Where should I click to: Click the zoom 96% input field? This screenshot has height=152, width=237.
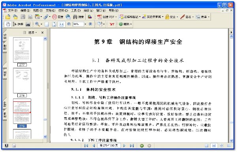(78, 24)
